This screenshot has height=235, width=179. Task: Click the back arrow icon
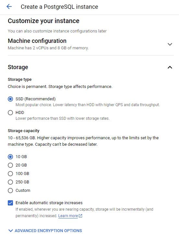[9, 6]
